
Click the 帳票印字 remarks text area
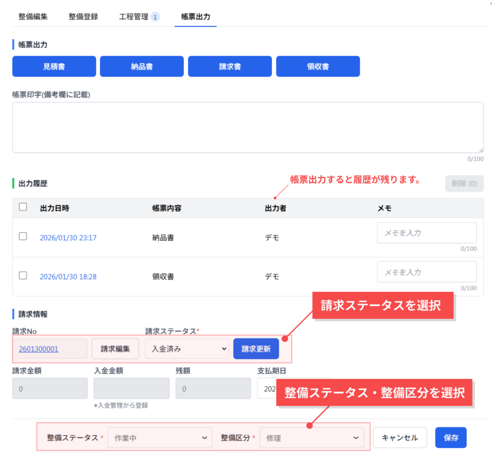[247, 127]
